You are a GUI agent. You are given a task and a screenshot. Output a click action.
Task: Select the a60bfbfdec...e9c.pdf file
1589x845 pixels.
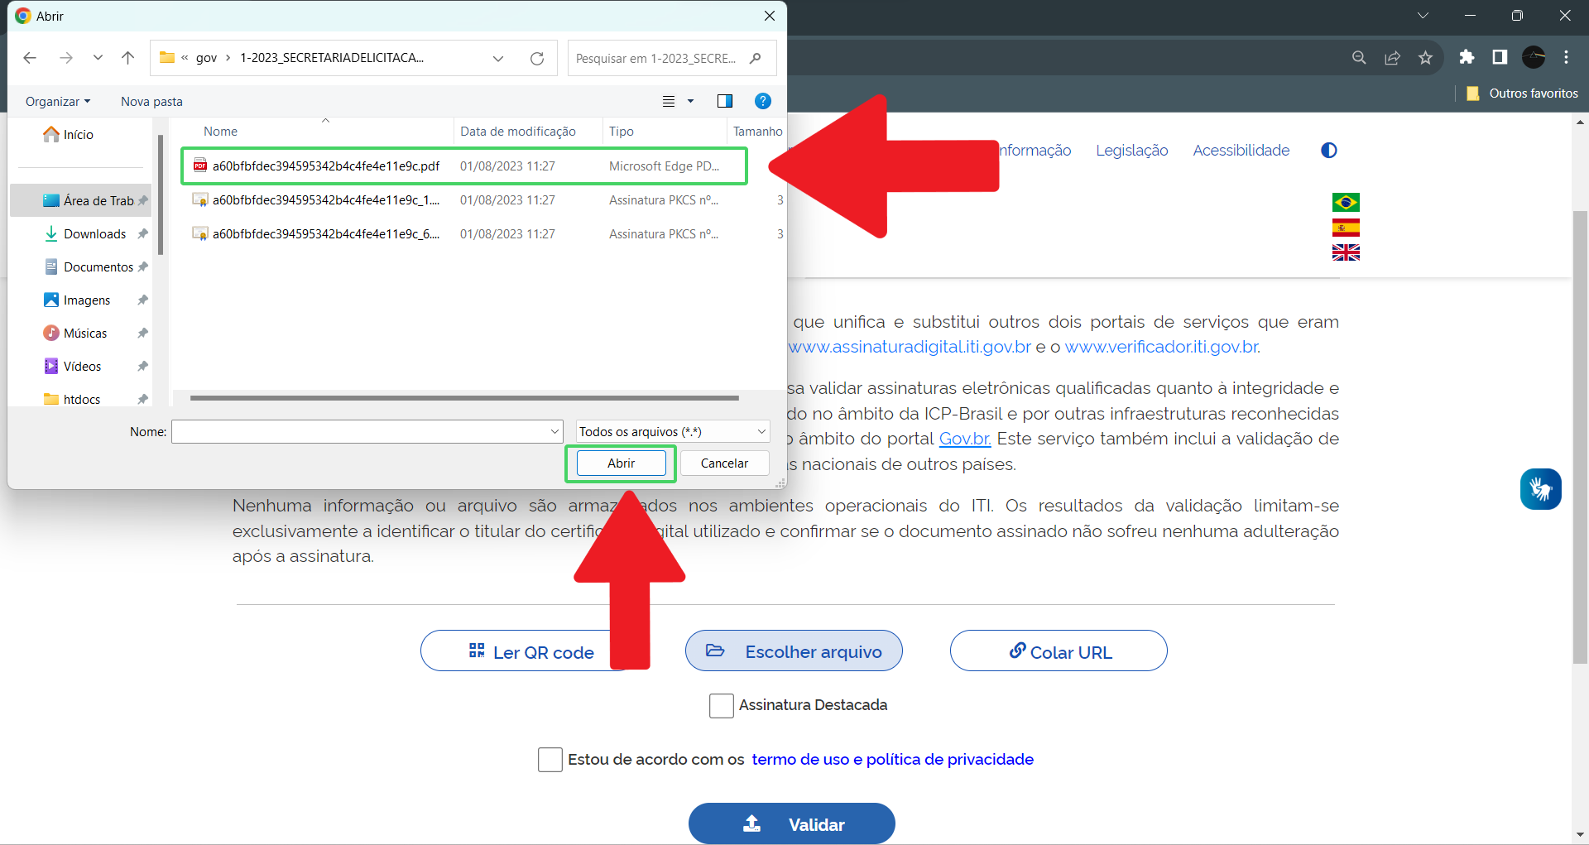point(325,166)
